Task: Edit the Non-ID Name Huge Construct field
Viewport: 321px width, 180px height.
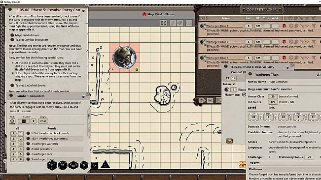Action: click(278, 82)
